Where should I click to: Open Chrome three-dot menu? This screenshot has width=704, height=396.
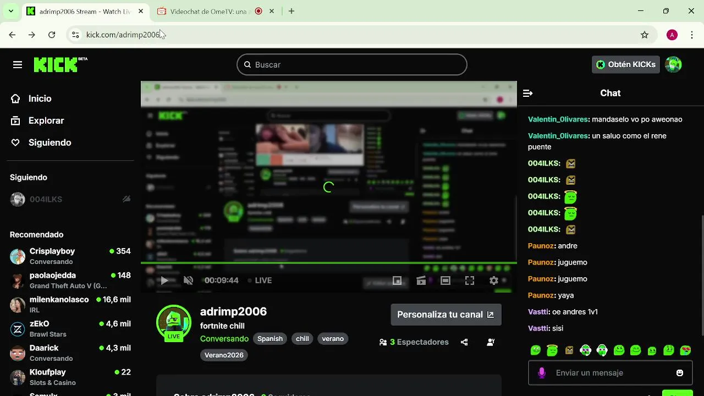point(691,35)
